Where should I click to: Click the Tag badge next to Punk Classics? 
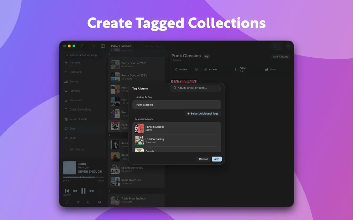pyautogui.click(x=206, y=56)
